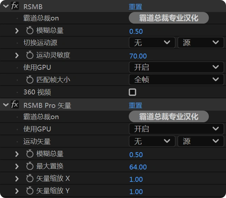
Task: Click the 360 视频 label
Action: pos(37,92)
